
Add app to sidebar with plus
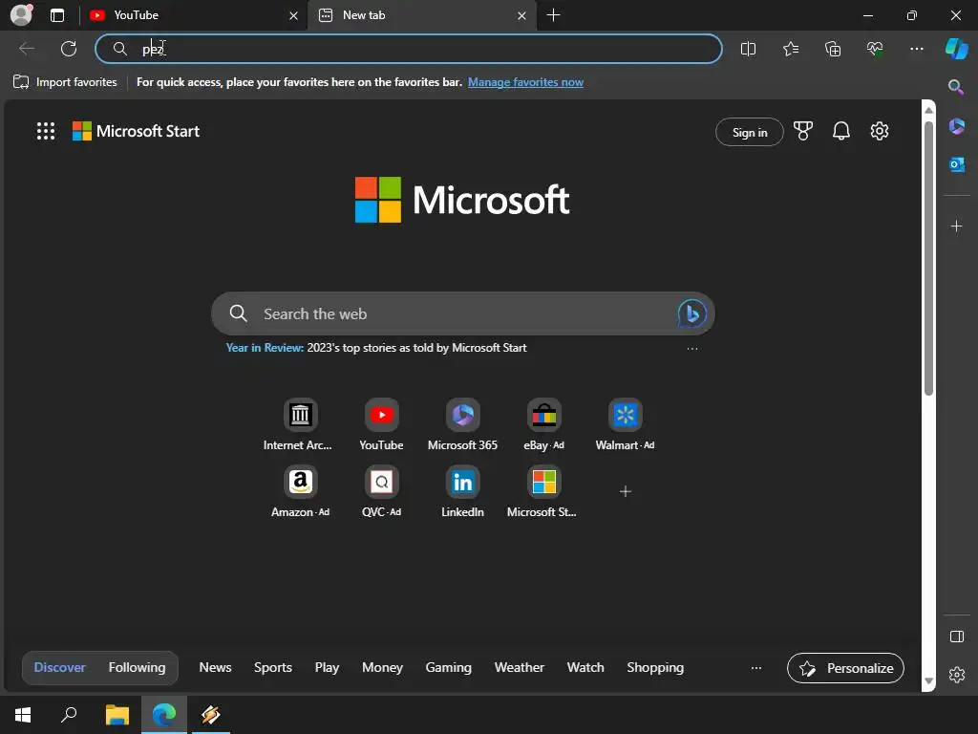956,226
